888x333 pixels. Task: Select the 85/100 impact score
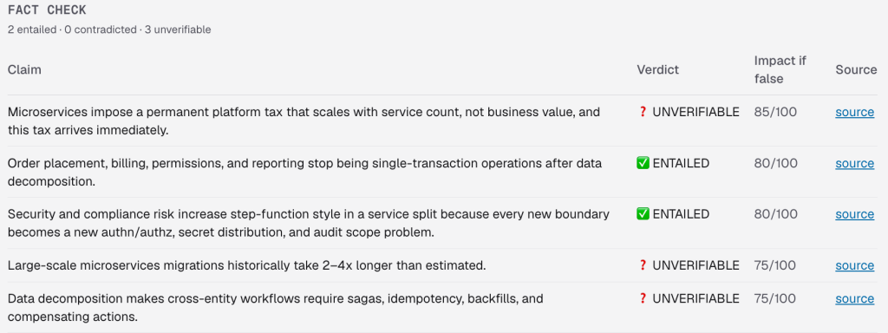coord(775,112)
